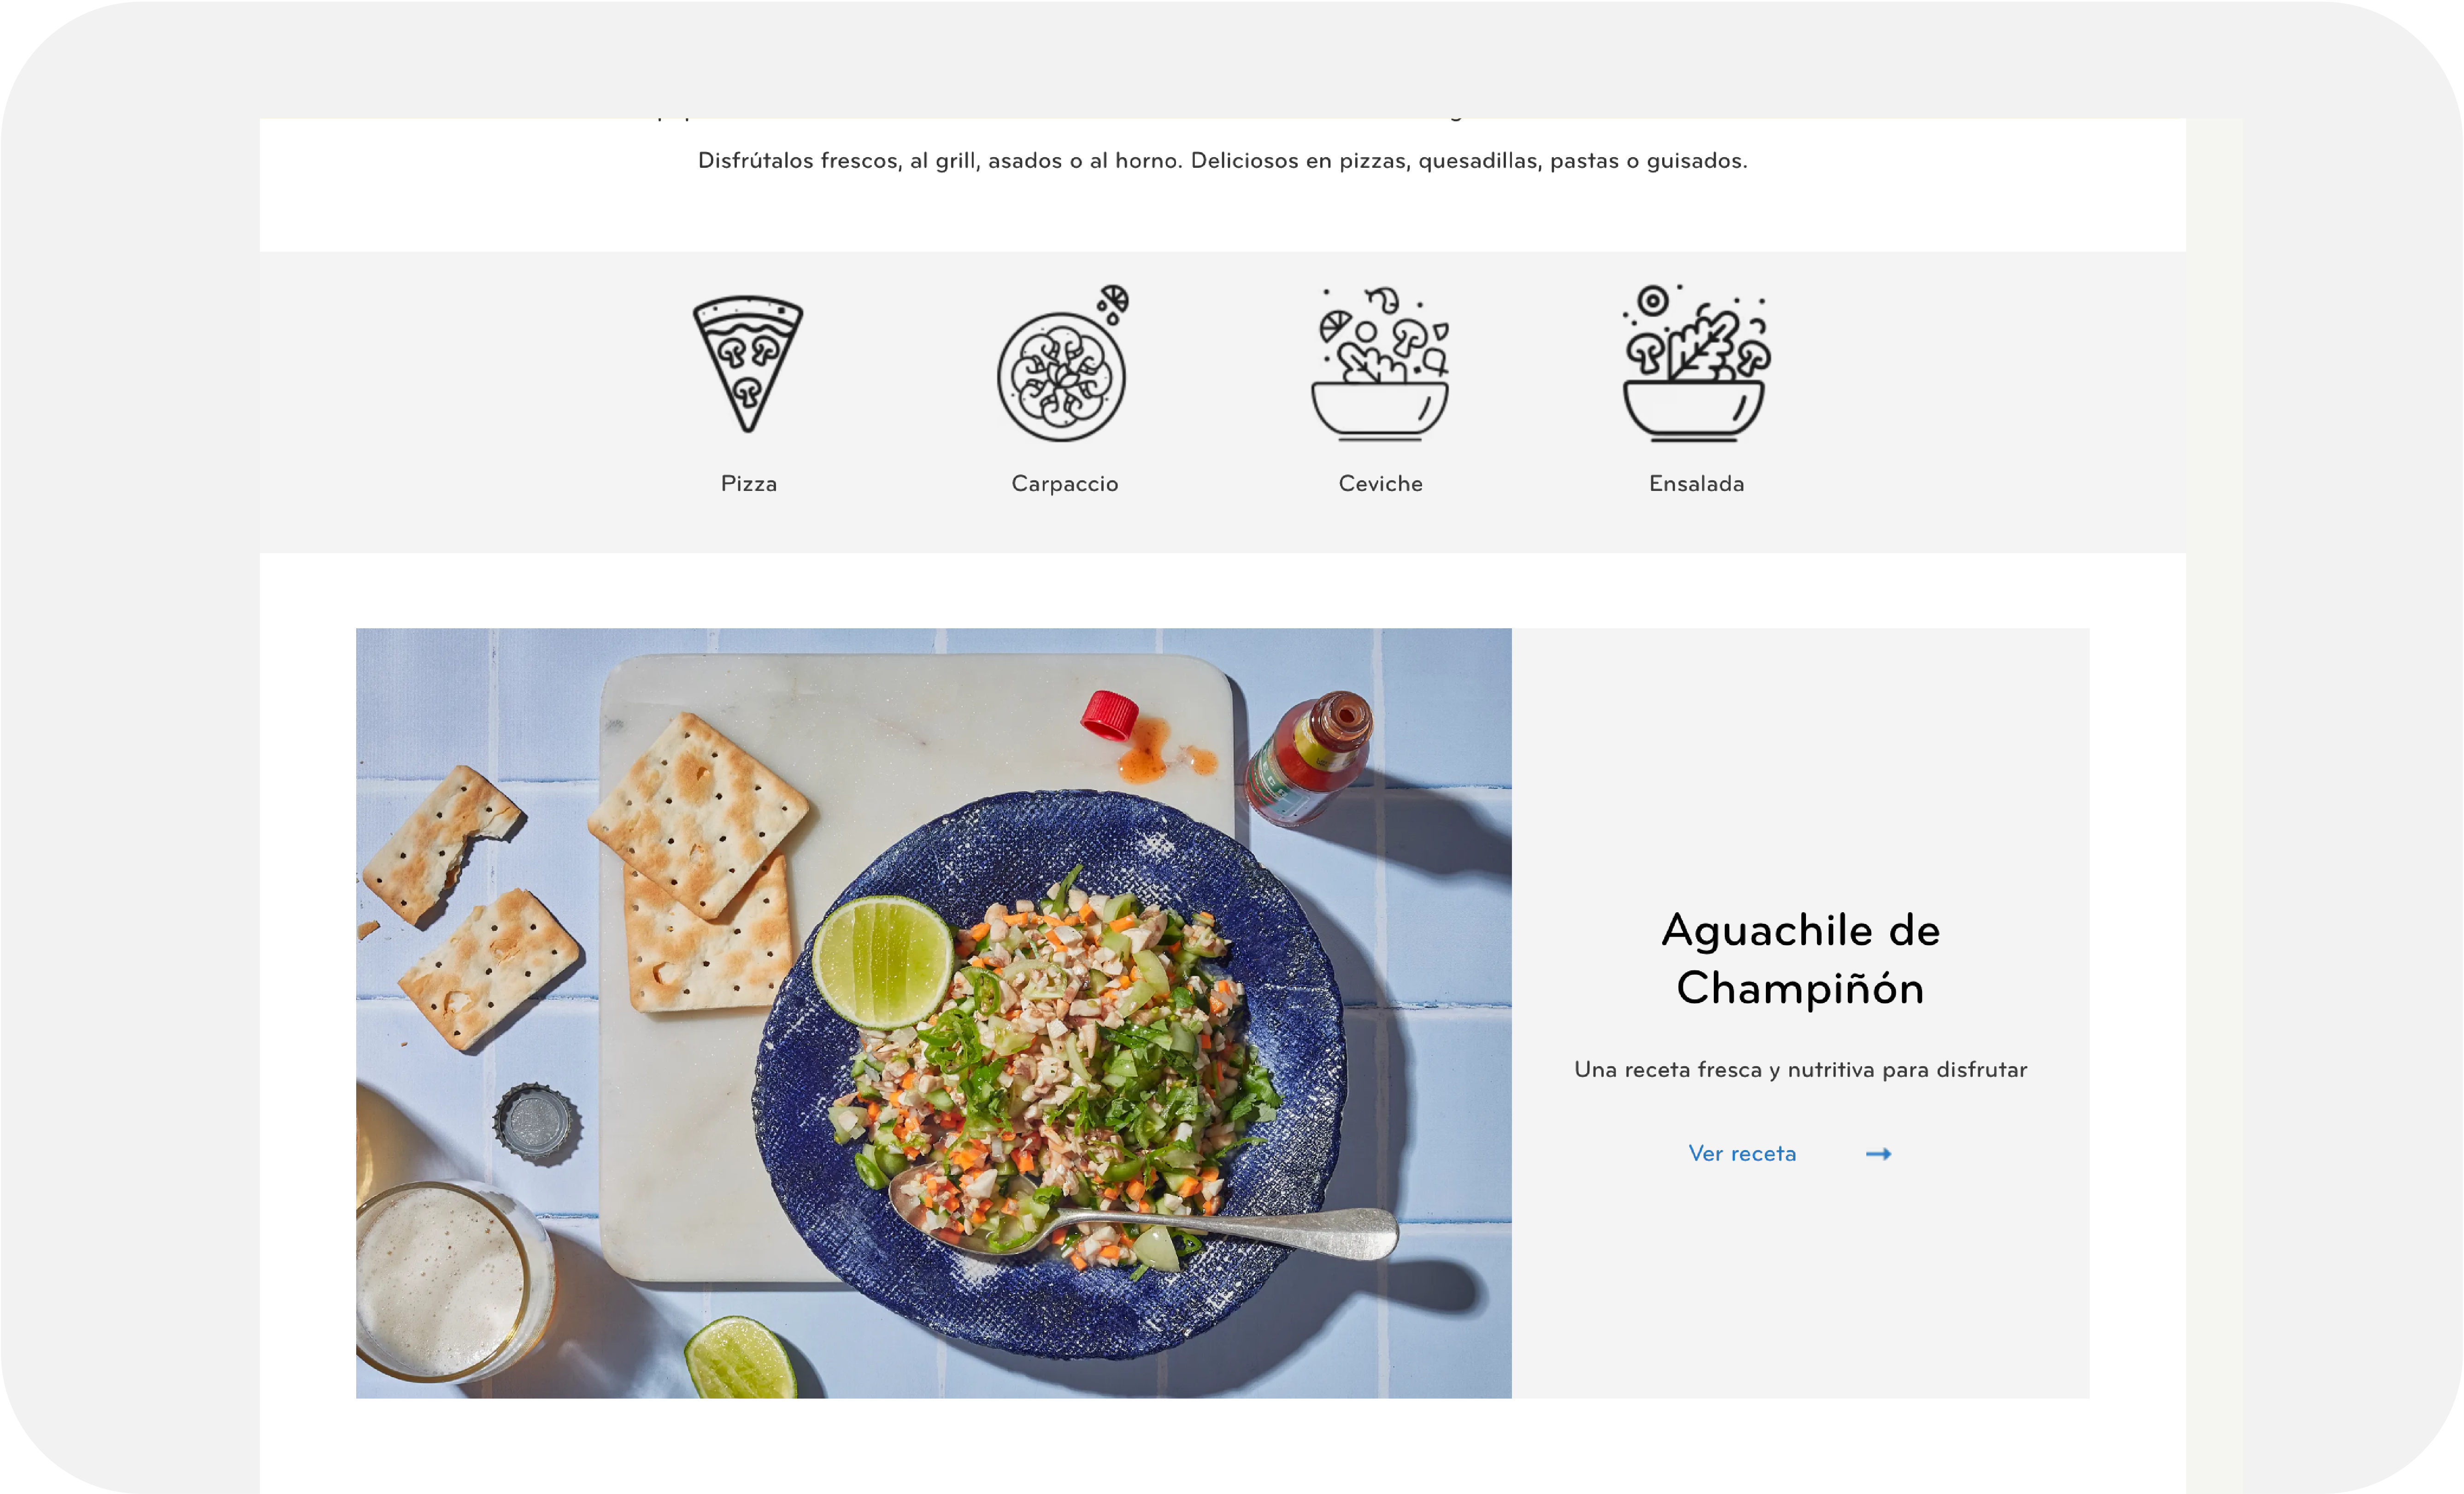The height and width of the screenshot is (1494, 2464).
Task: Select the Carpaccio text label
Action: (x=1065, y=484)
